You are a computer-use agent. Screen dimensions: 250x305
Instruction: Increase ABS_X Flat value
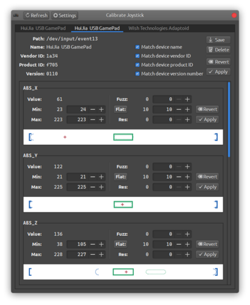pyautogui.click(x=187, y=109)
